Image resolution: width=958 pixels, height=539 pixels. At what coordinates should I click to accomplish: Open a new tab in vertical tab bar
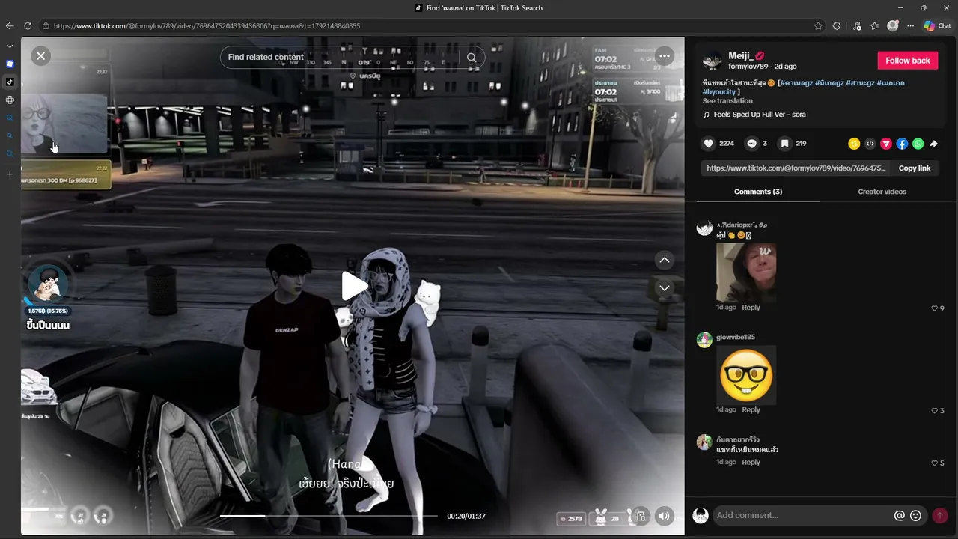click(10, 174)
